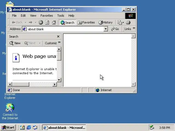Open the History pane from toolbar
The image size is (175, 131).
tap(106, 22)
